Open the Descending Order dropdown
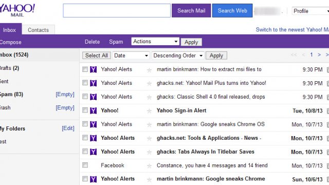This screenshot has height=185, width=329. point(178,55)
